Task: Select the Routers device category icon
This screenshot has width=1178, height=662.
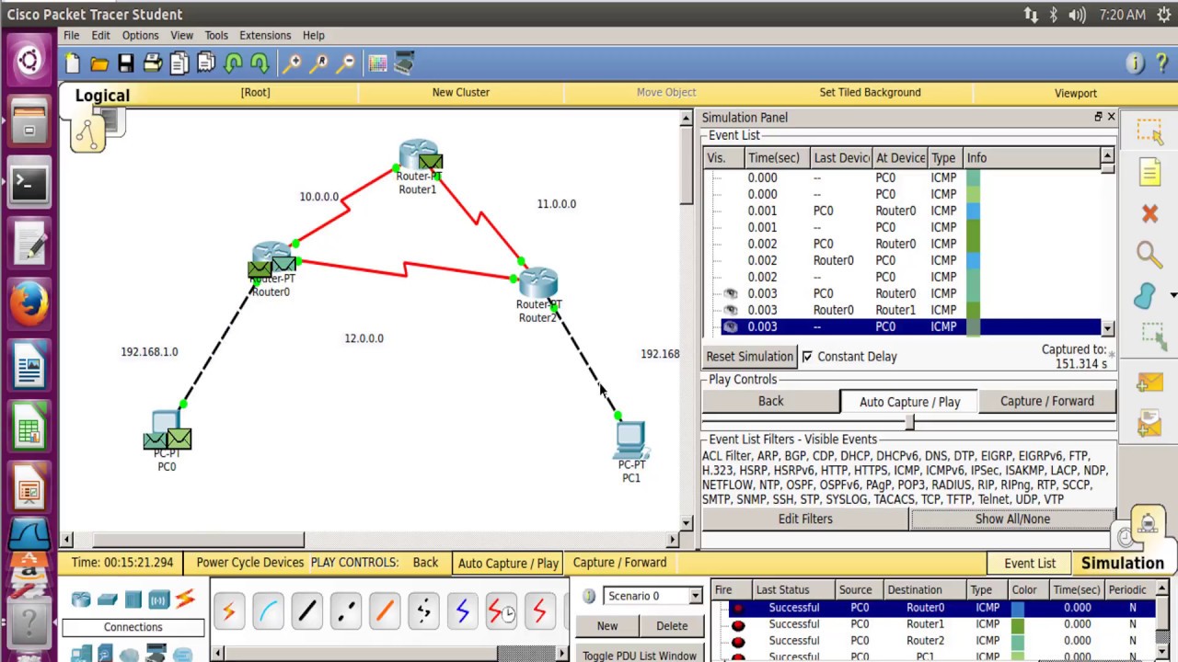Action: point(81,599)
